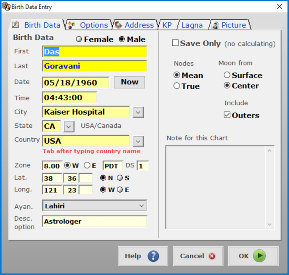The width and height of the screenshot is (289, 275).
Task: Click inside the Note for this Chart box
Action: coord(216,187)
